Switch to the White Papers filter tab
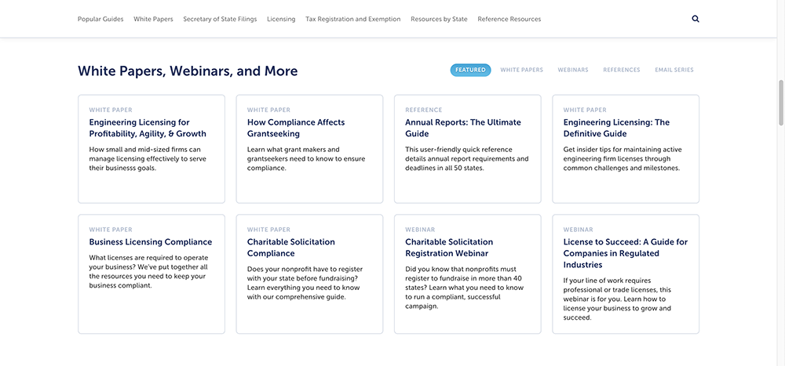Image resolution: width=785 pixels, height=366 pixels. (x=522, y=70)
